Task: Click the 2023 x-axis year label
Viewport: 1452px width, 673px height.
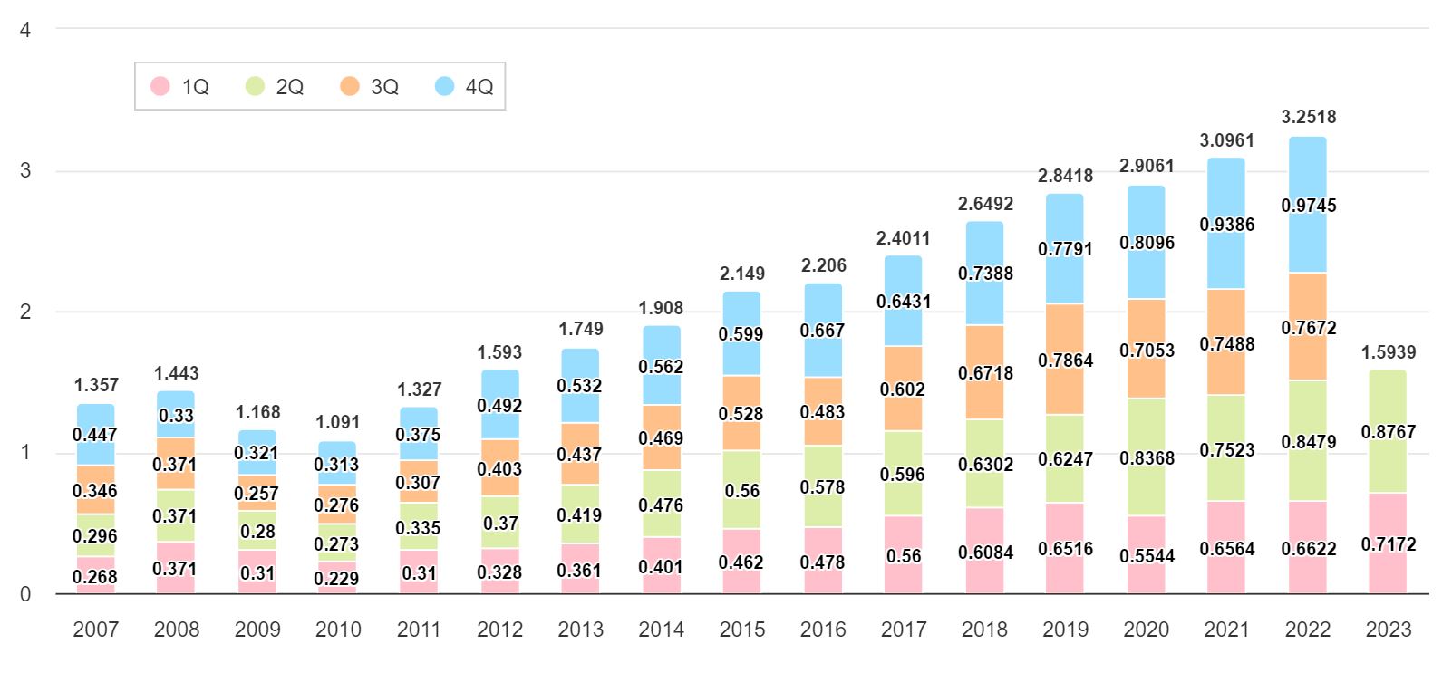Action: pos(1388,630)
